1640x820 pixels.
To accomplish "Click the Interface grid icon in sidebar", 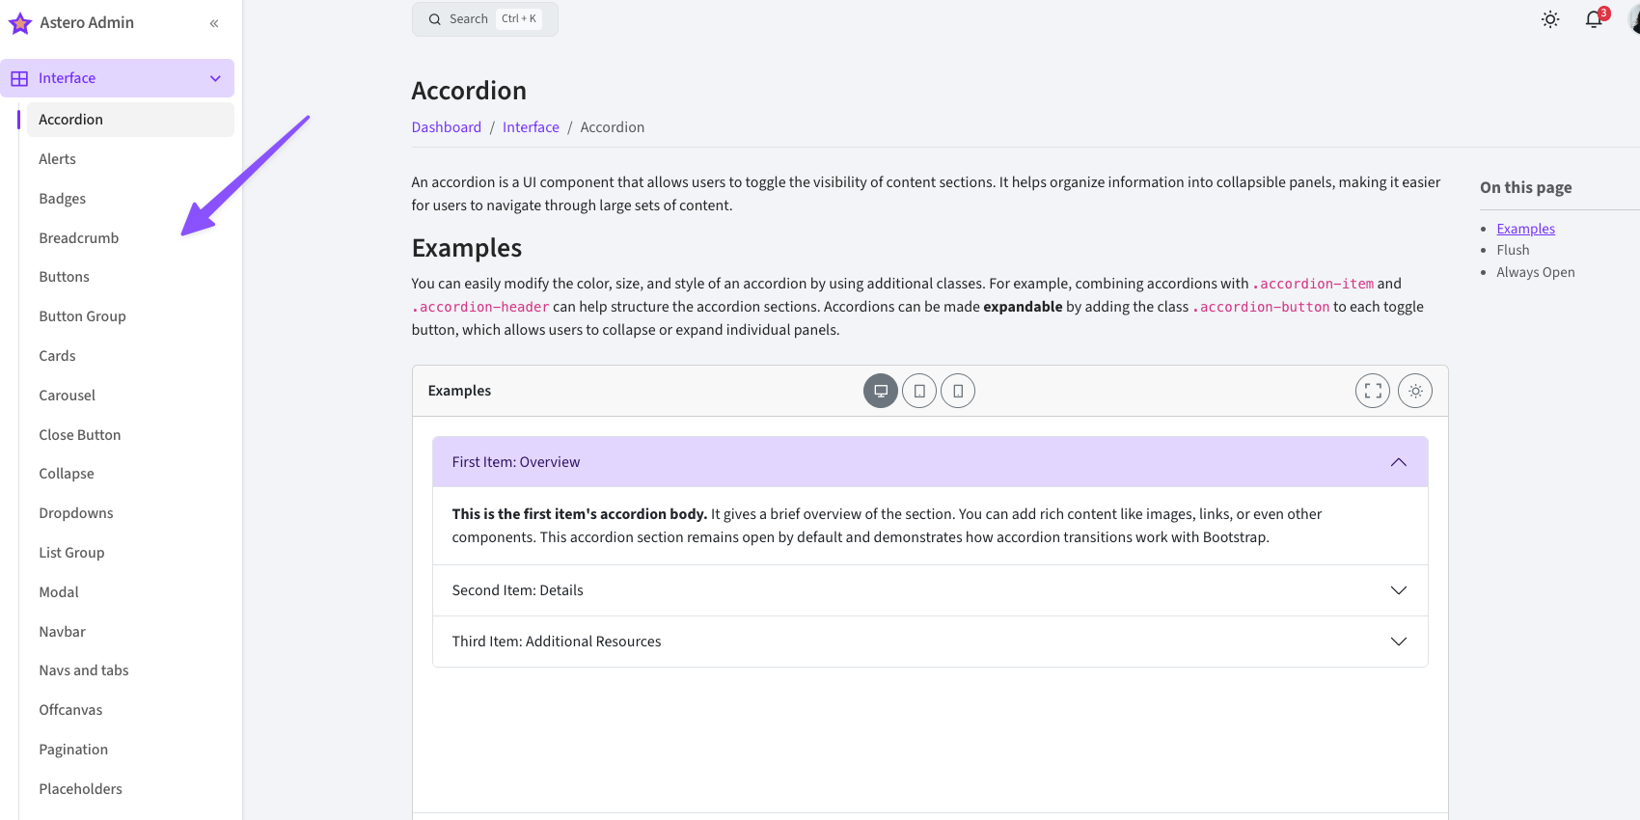I will coord(19,78).
